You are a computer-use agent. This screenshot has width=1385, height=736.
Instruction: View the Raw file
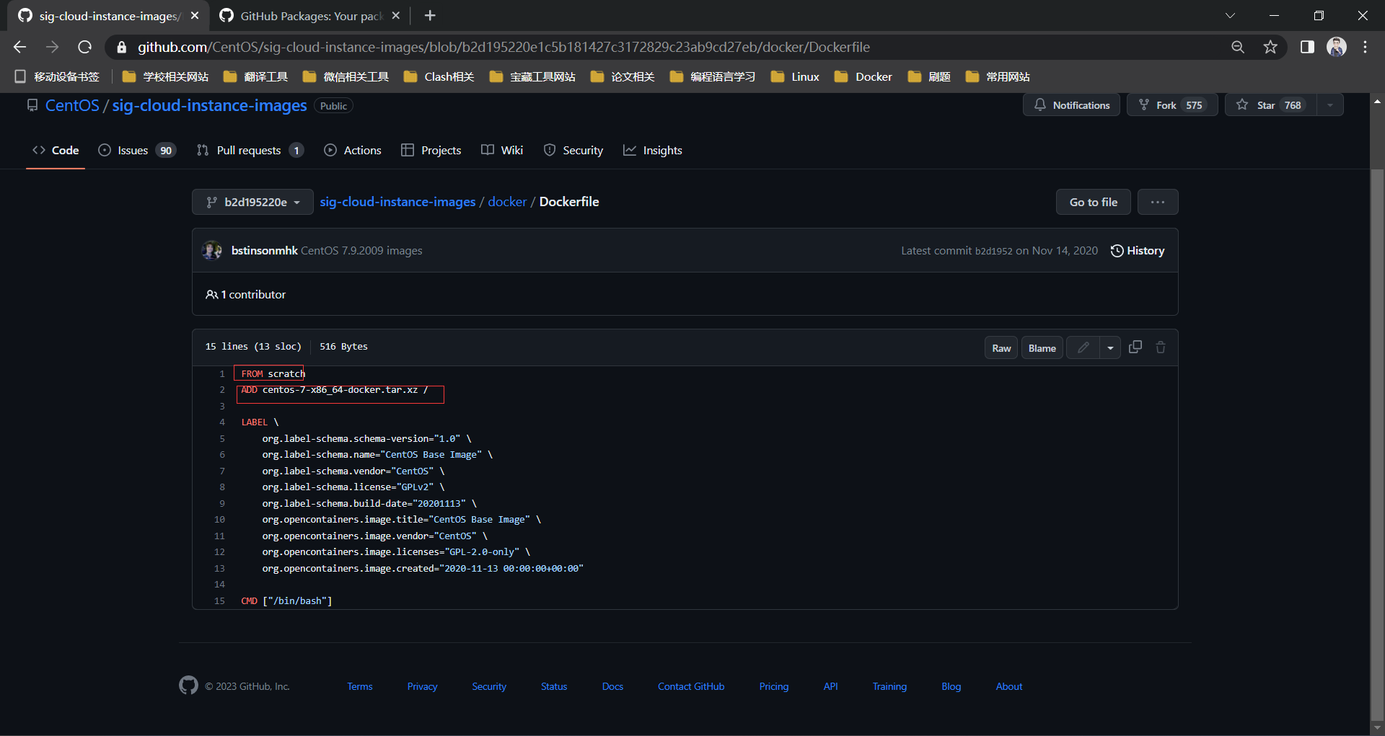[1001, 347]
